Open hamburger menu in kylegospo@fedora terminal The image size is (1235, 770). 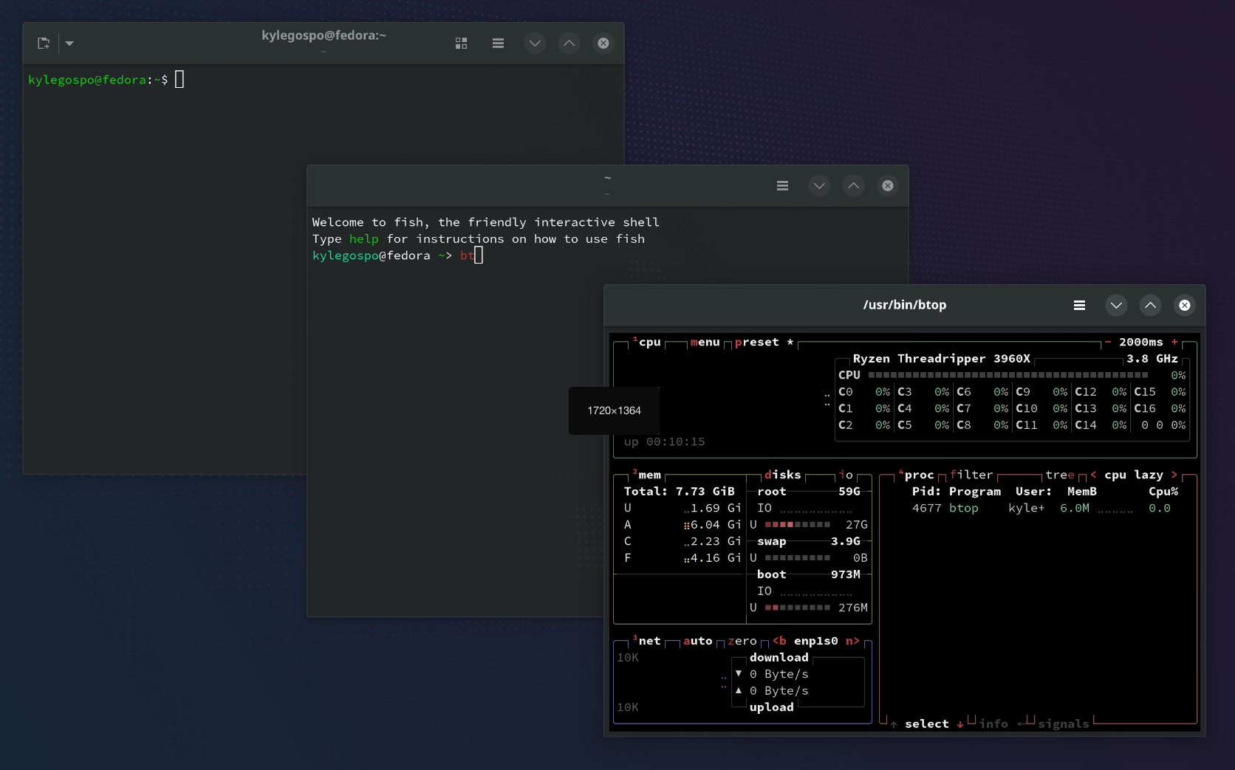[498, 44]
